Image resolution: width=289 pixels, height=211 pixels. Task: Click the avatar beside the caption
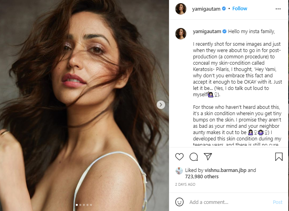tap(180, 34)
